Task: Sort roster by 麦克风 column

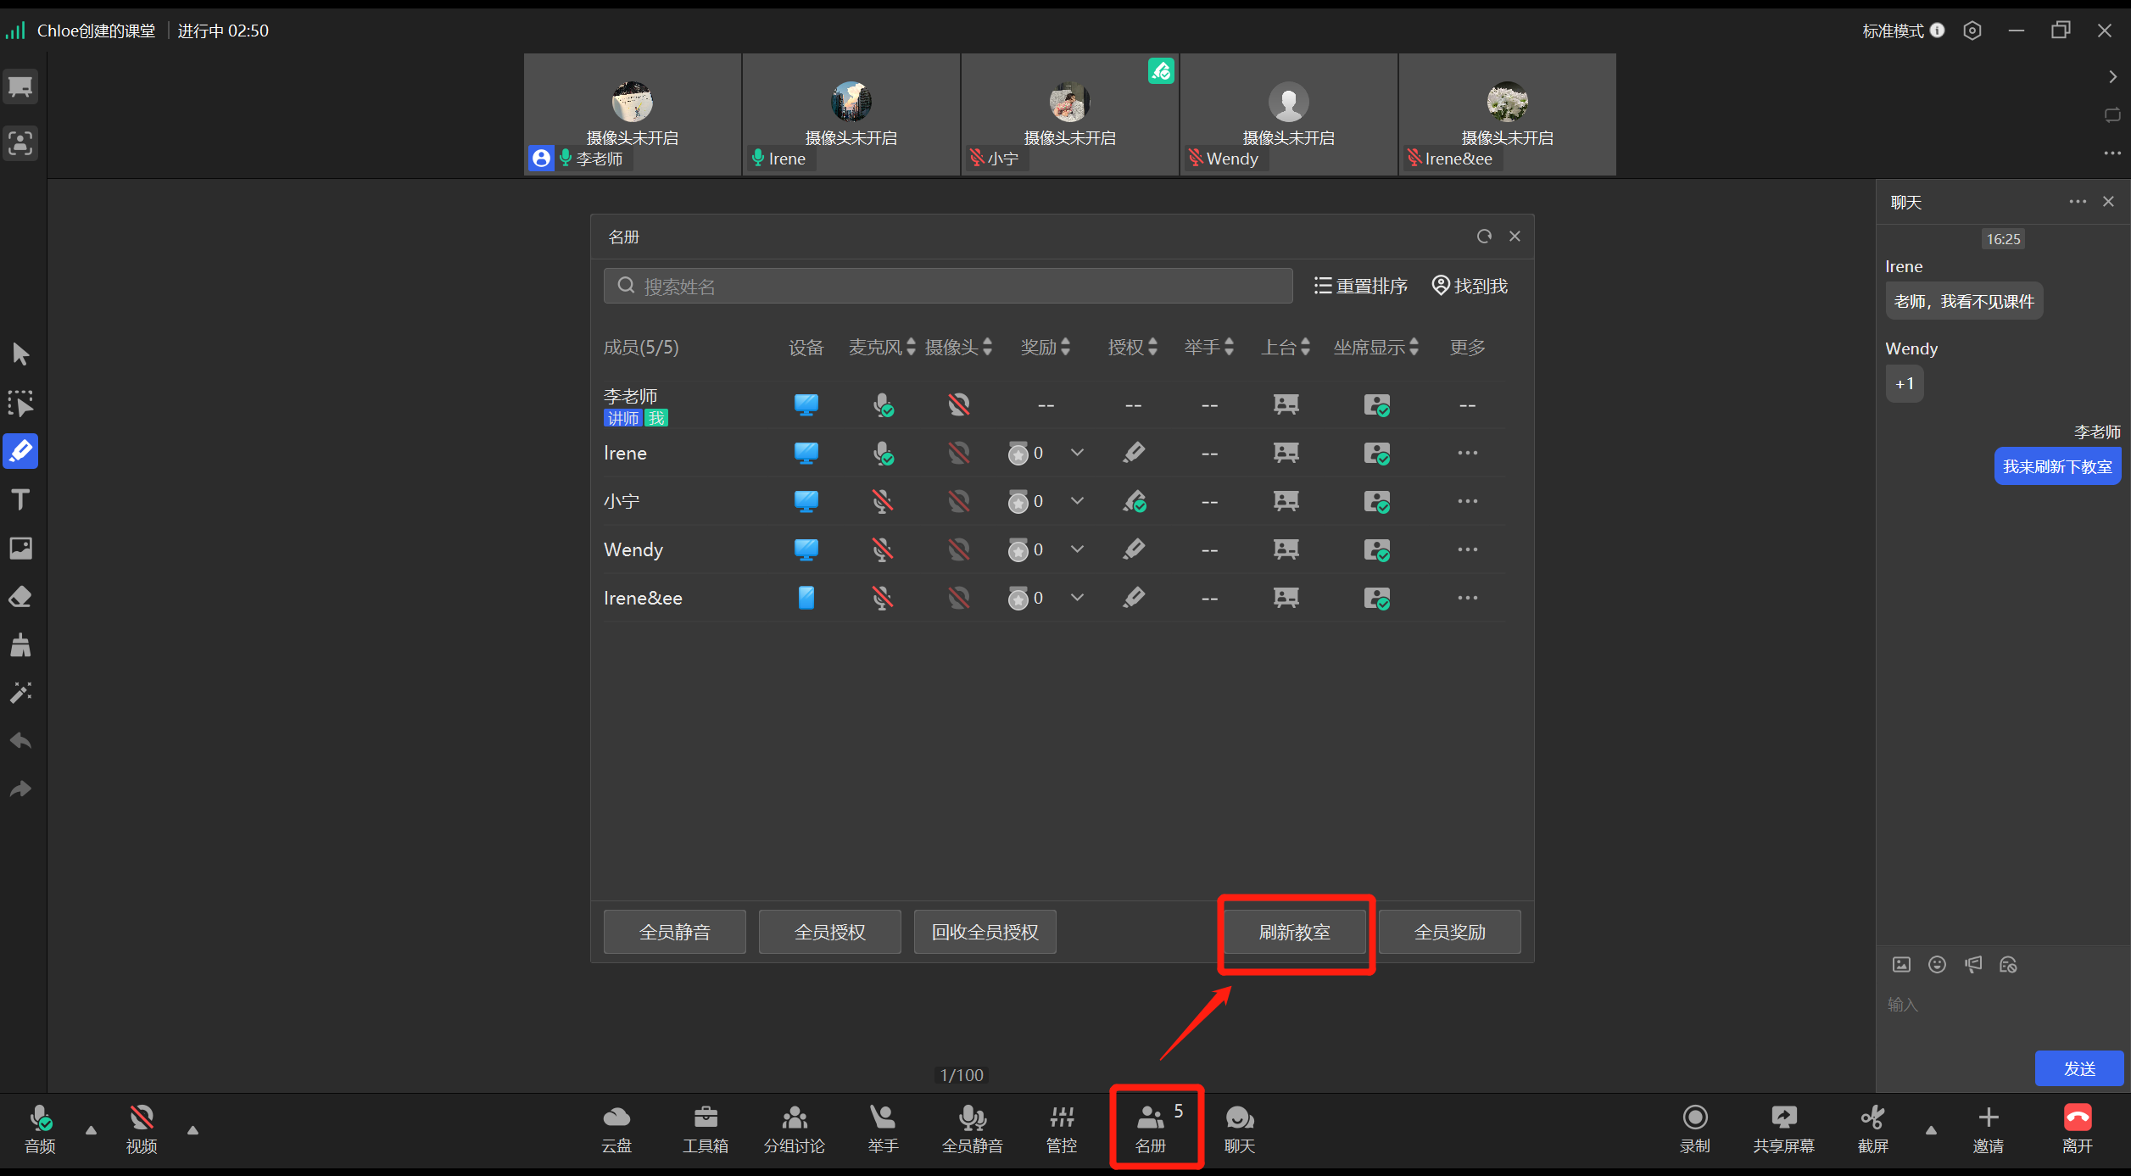Action: pyautogui.click(x=910, y=347)
